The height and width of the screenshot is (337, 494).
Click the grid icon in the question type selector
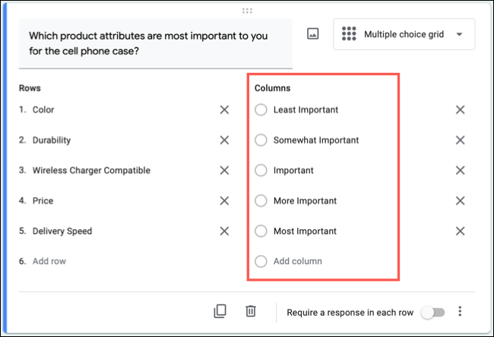[349, 33]
